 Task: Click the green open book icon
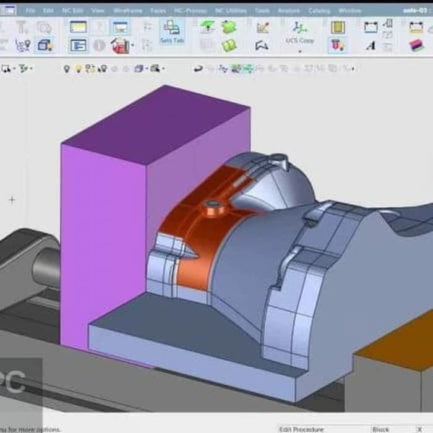(x=229, y=45)
